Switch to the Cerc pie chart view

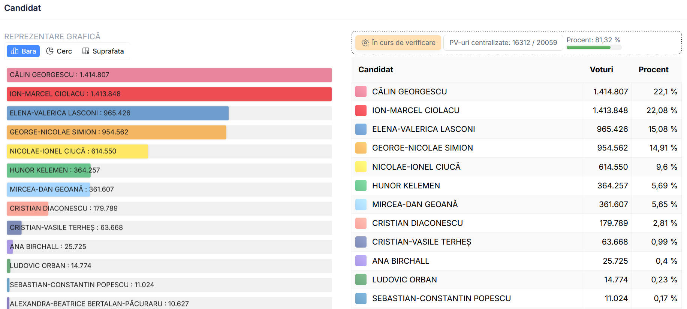tap(59, 51)
